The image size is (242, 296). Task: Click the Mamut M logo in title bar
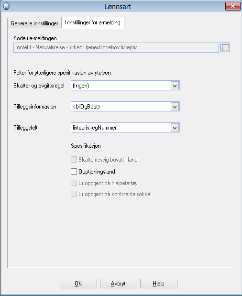coord(6,6)
